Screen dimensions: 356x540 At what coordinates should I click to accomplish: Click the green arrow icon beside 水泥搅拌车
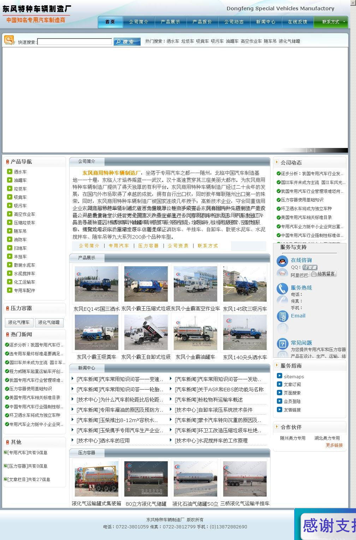tap(10, 273)
